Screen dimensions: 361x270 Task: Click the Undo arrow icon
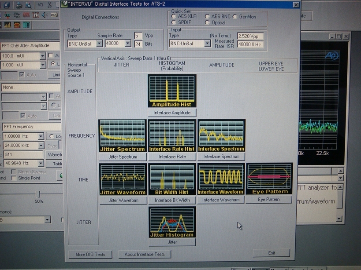click(40, 5)
